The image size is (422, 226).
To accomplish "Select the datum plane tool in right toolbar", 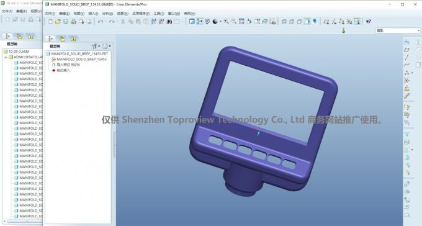I will pos(406,50).
